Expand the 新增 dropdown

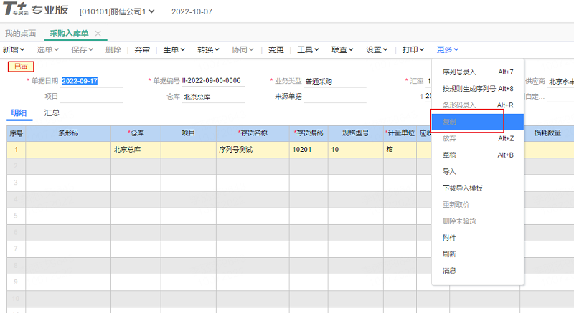[x=14, y=49]
